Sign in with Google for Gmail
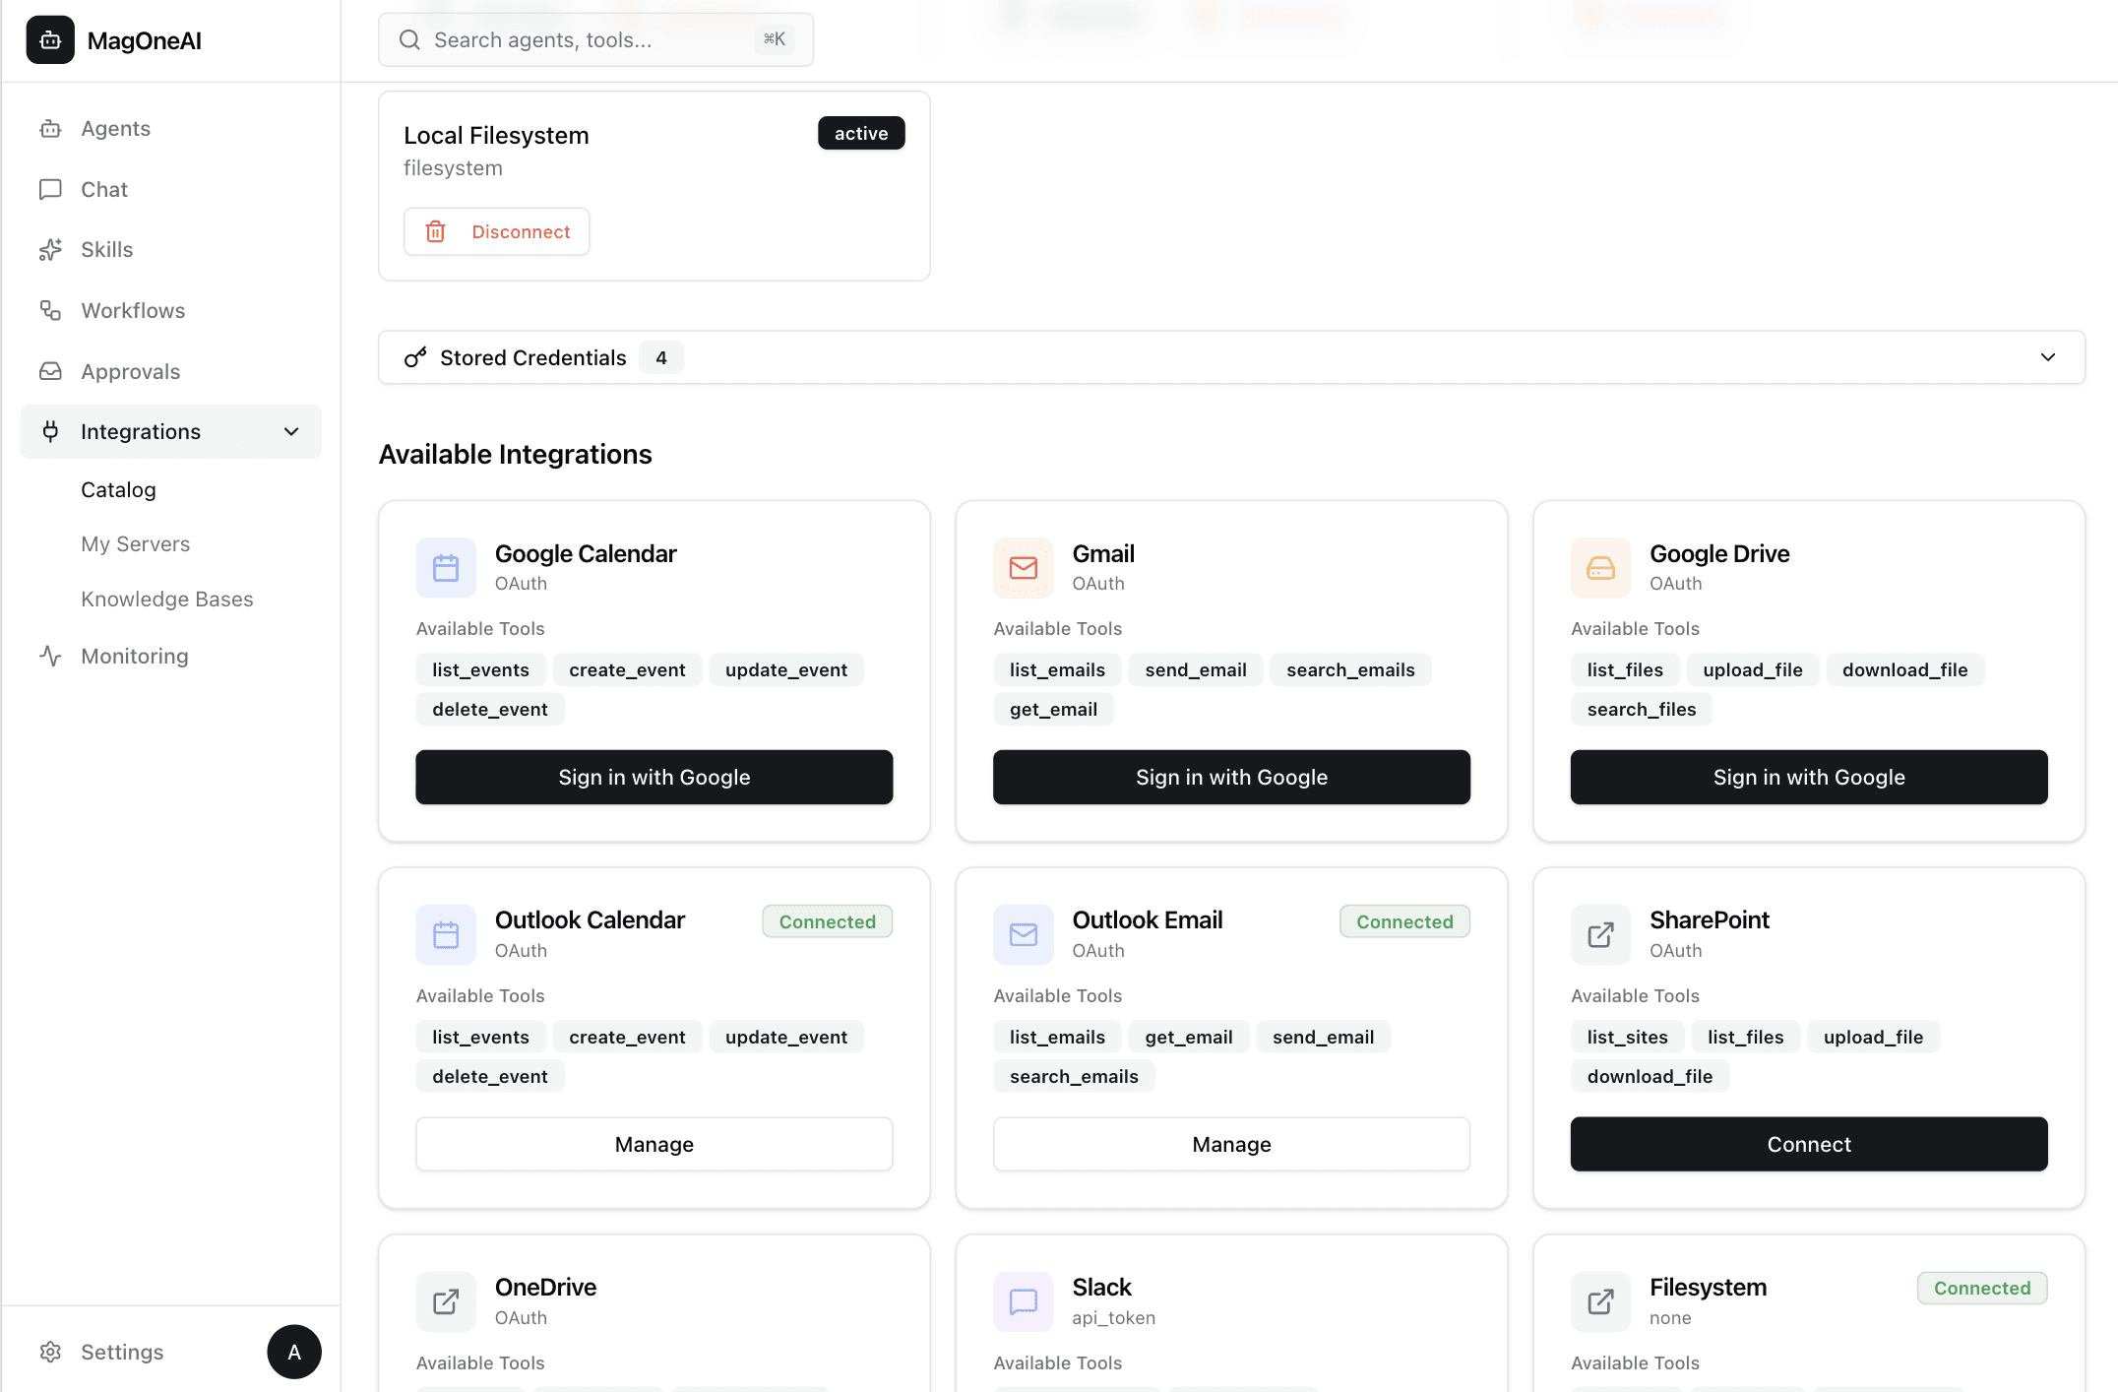2118x1392 pixels. pos(1230,778)
